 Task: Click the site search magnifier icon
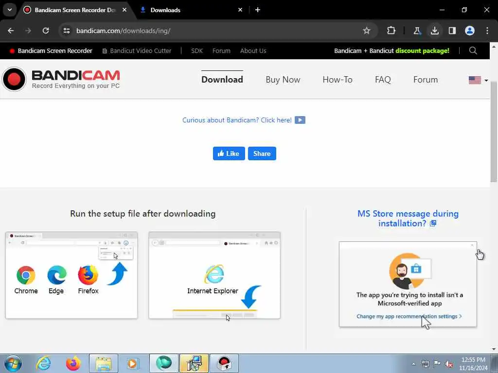click(473, 51)
